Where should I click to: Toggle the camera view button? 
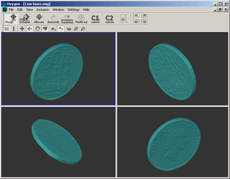45,29
